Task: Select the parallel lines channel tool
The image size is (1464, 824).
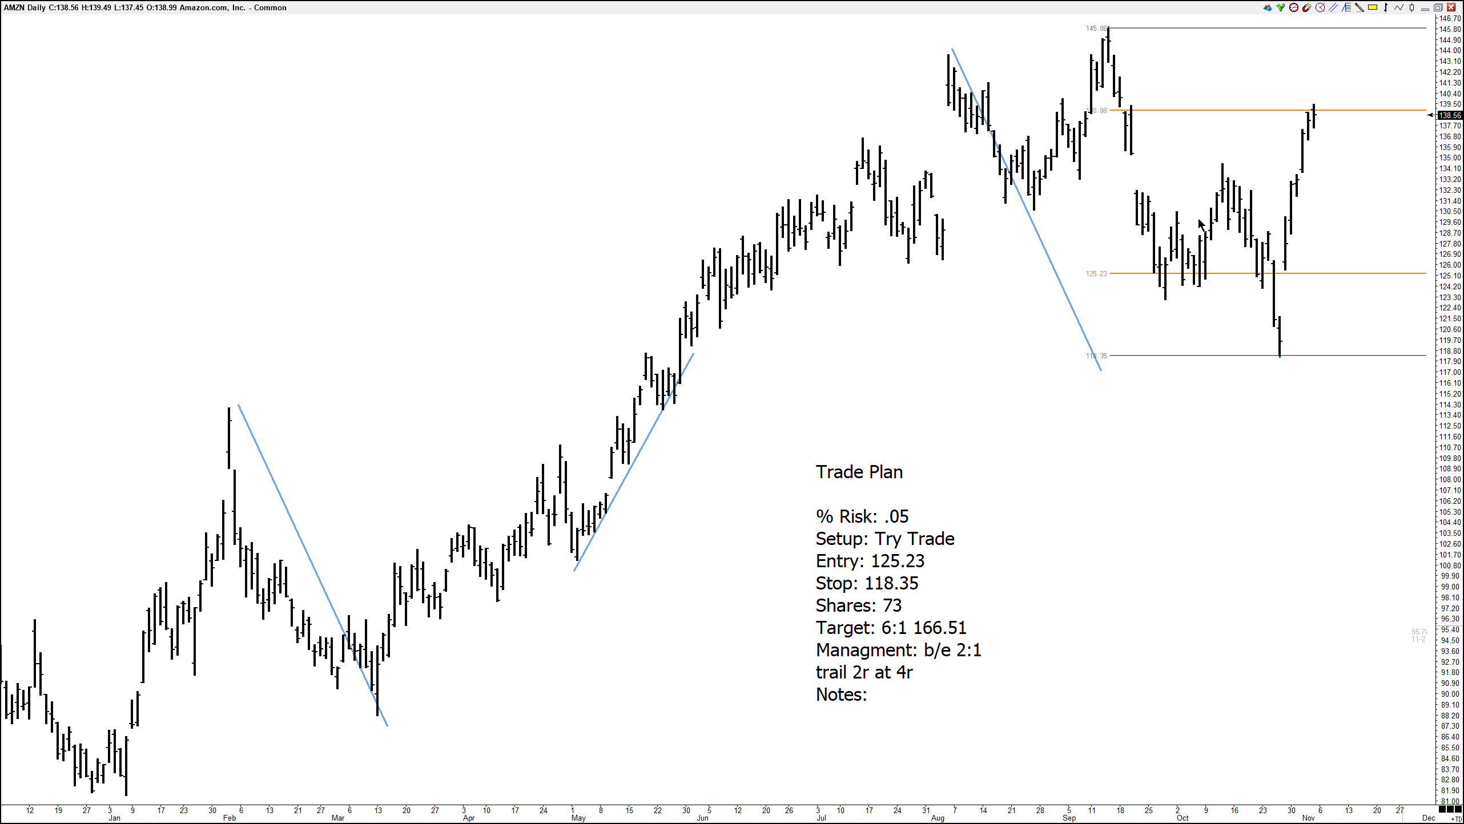Action: tap(1333, 7)
